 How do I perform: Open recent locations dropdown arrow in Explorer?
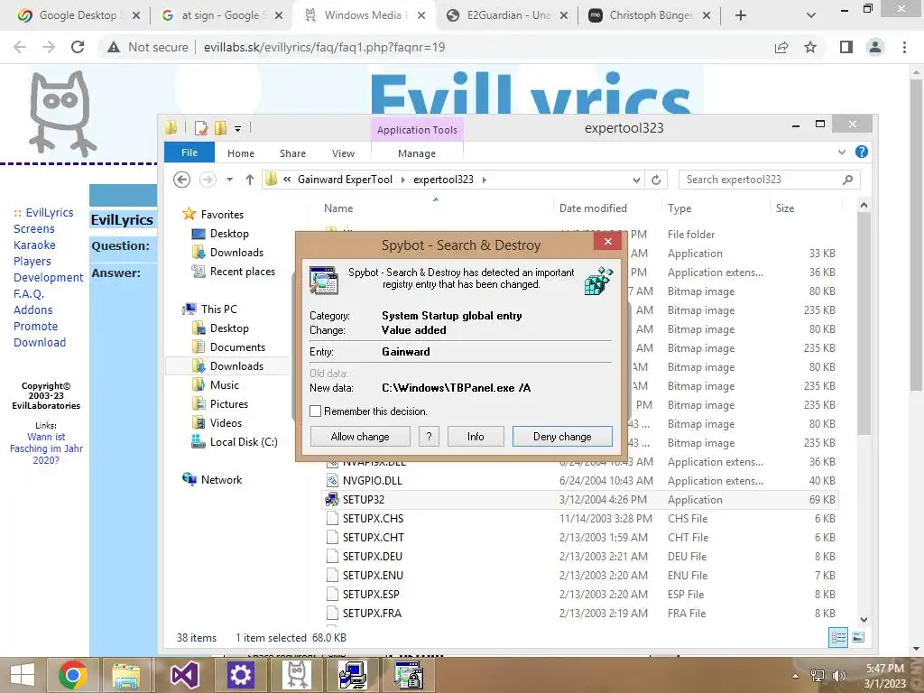230,180
